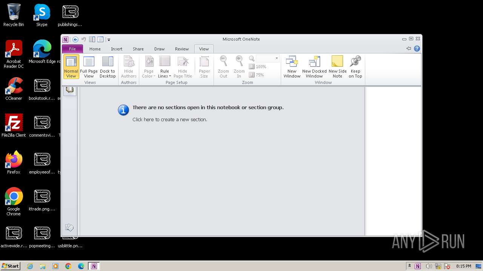Open Google Chrome desktop shortcut
This screenshot has height=271, width=483.
point(14,202)
